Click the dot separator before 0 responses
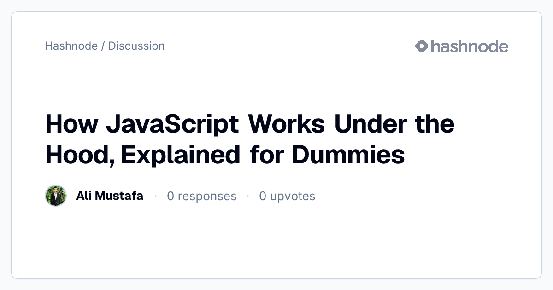The height and width of the screenshot is (290, 553). point(155,197)
